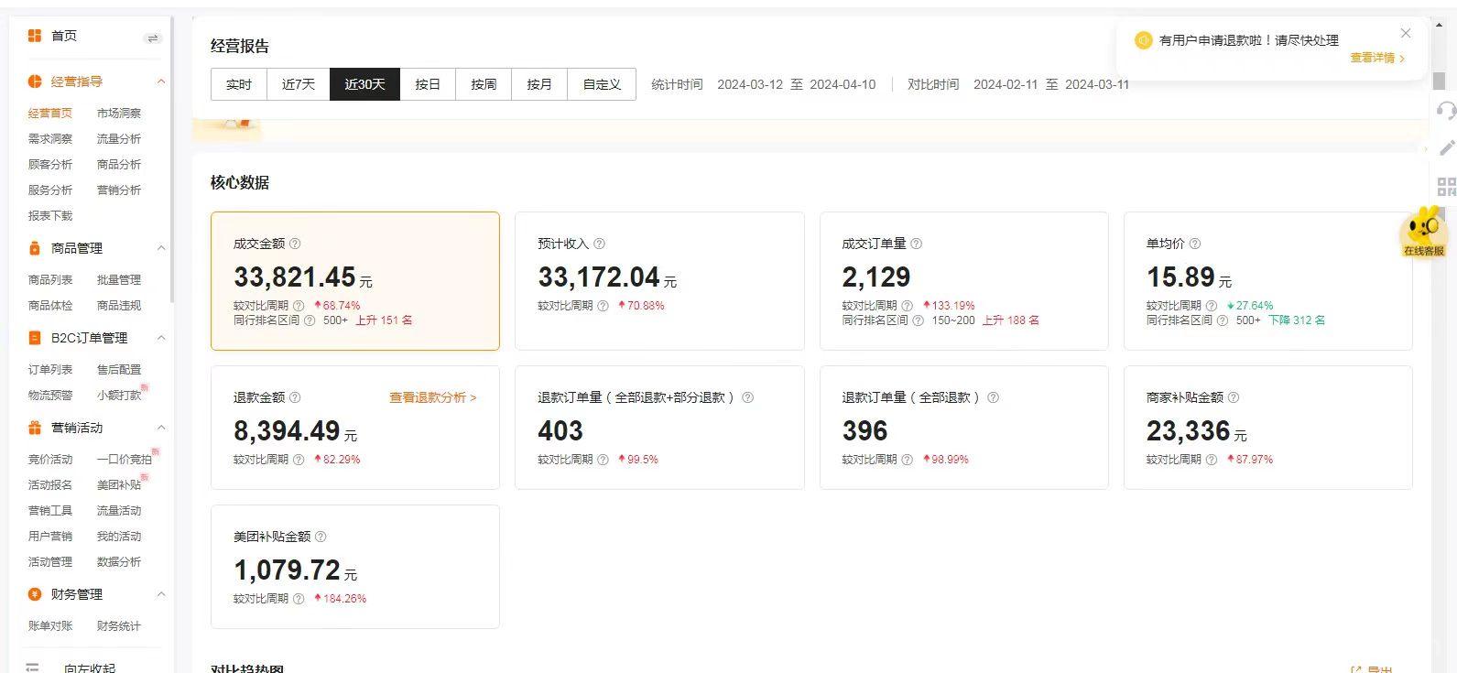The height and width of the screenshot is (673, 1457).
Task: Collapse the 经营指导 sidebar section
Action: pos(161,81)
